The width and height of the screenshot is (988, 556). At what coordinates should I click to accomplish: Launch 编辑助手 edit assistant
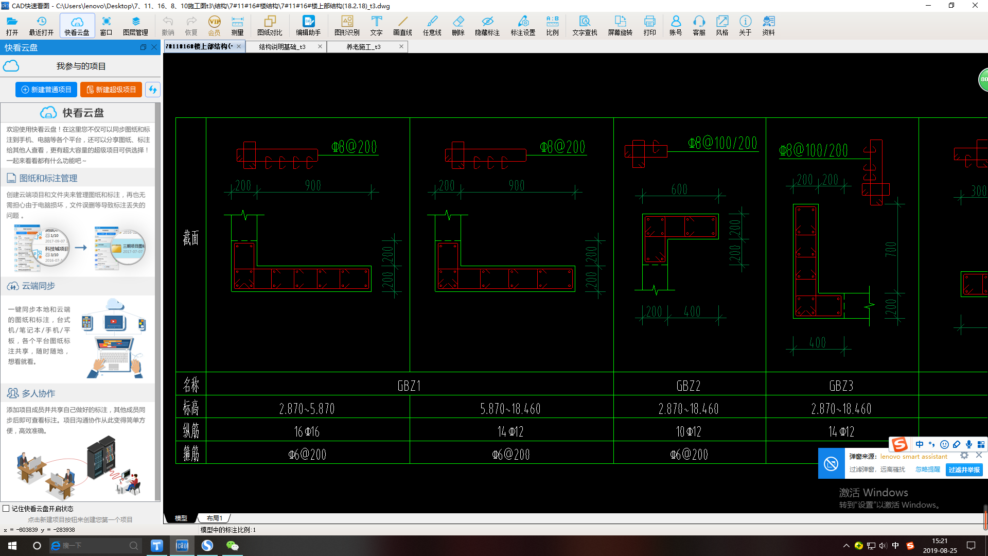pyautogui.click(x=308, y=25)
